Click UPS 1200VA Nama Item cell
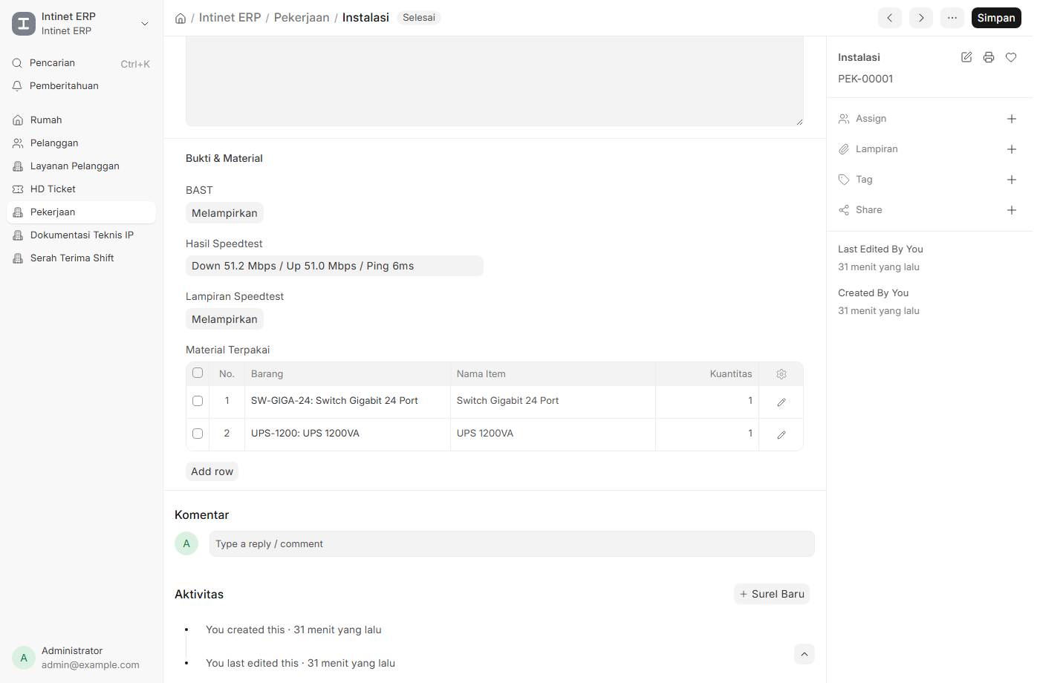 coord(553,434)
